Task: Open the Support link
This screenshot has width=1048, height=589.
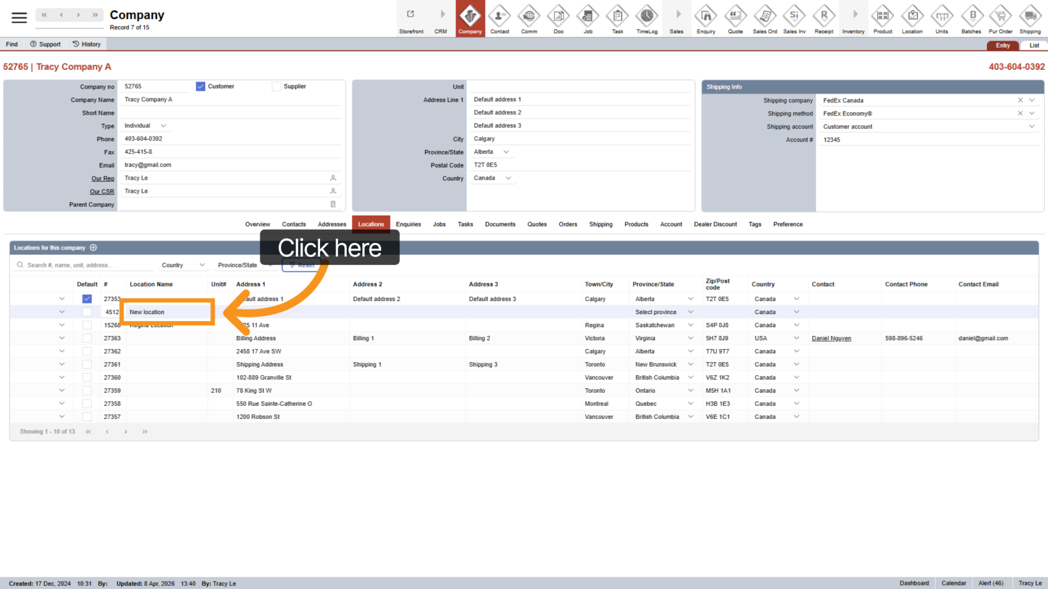Action: click(46, 44)
